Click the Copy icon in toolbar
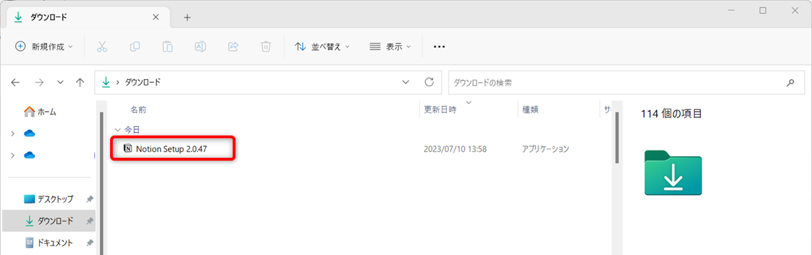Screen dimensions: 812x255 click(135, 47)
